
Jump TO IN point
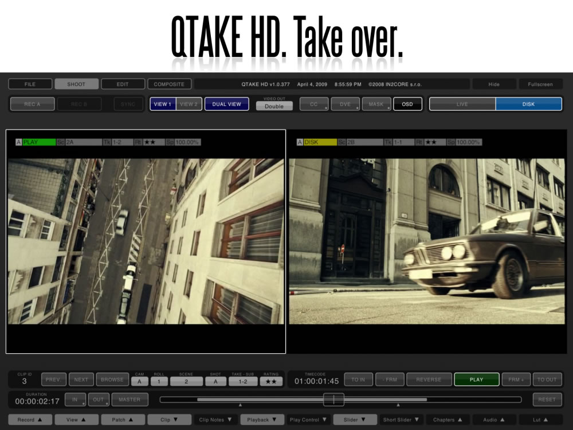359,380
